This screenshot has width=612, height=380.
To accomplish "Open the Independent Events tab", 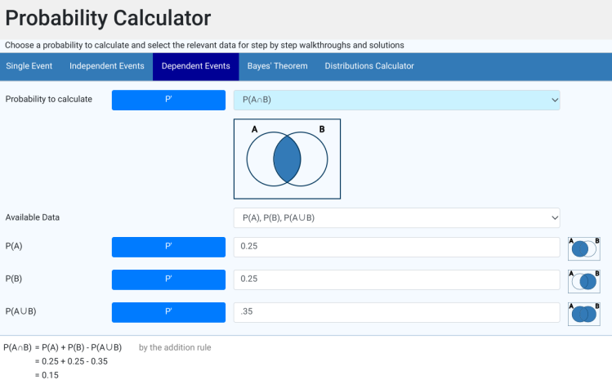I will (107, 66).
